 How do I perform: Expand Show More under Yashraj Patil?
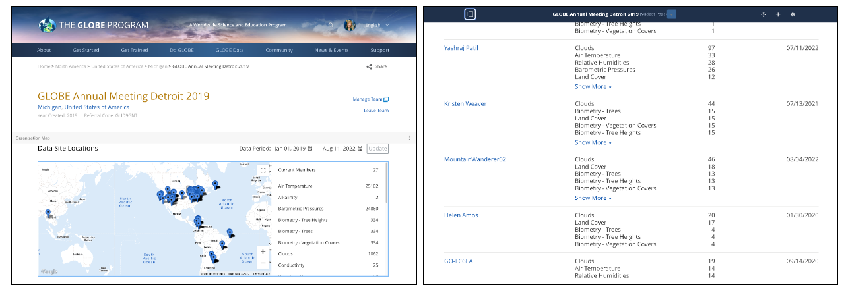[x=593, y=86]
